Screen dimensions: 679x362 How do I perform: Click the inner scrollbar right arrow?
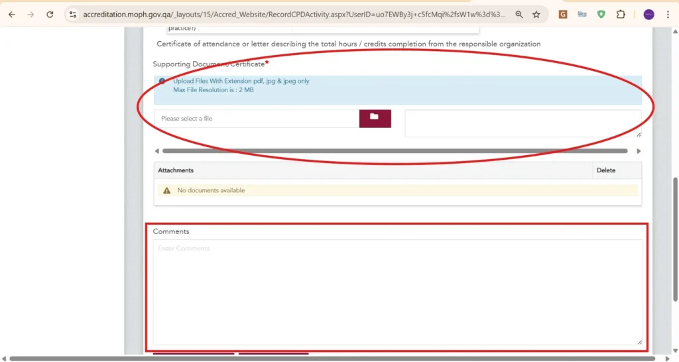point(639,151)
